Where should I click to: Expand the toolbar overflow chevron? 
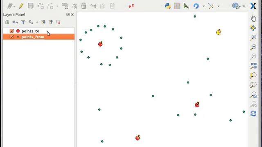(244, 6)
